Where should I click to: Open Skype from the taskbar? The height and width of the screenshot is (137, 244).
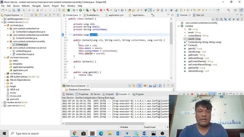pyautogui.click(x=136, y=134)
